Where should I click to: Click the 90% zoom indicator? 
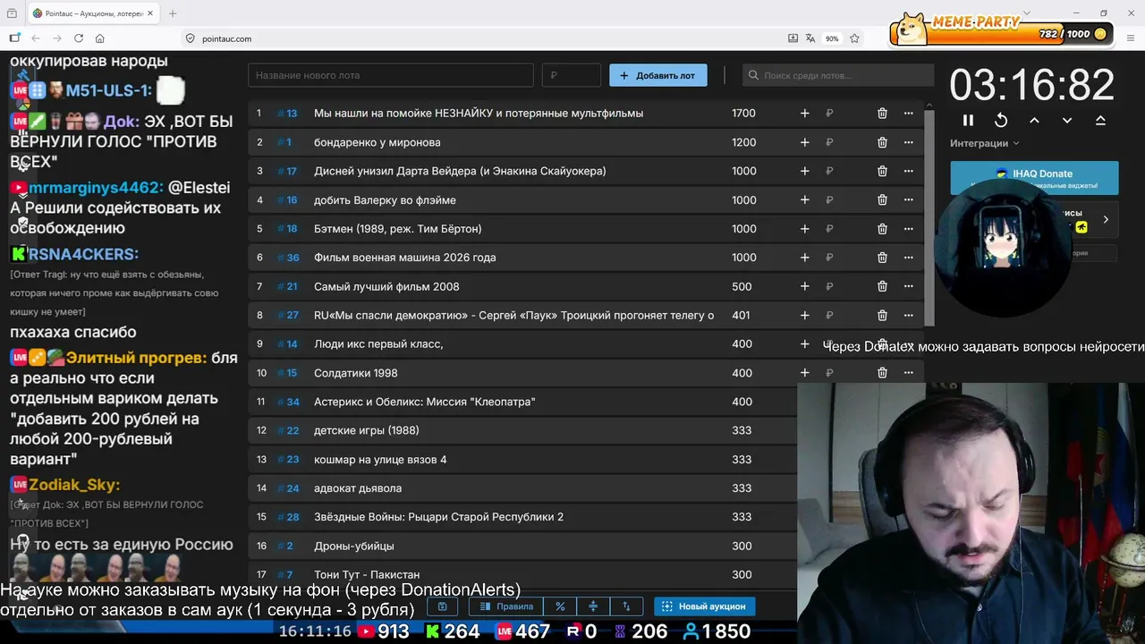(x=832, y=38)
